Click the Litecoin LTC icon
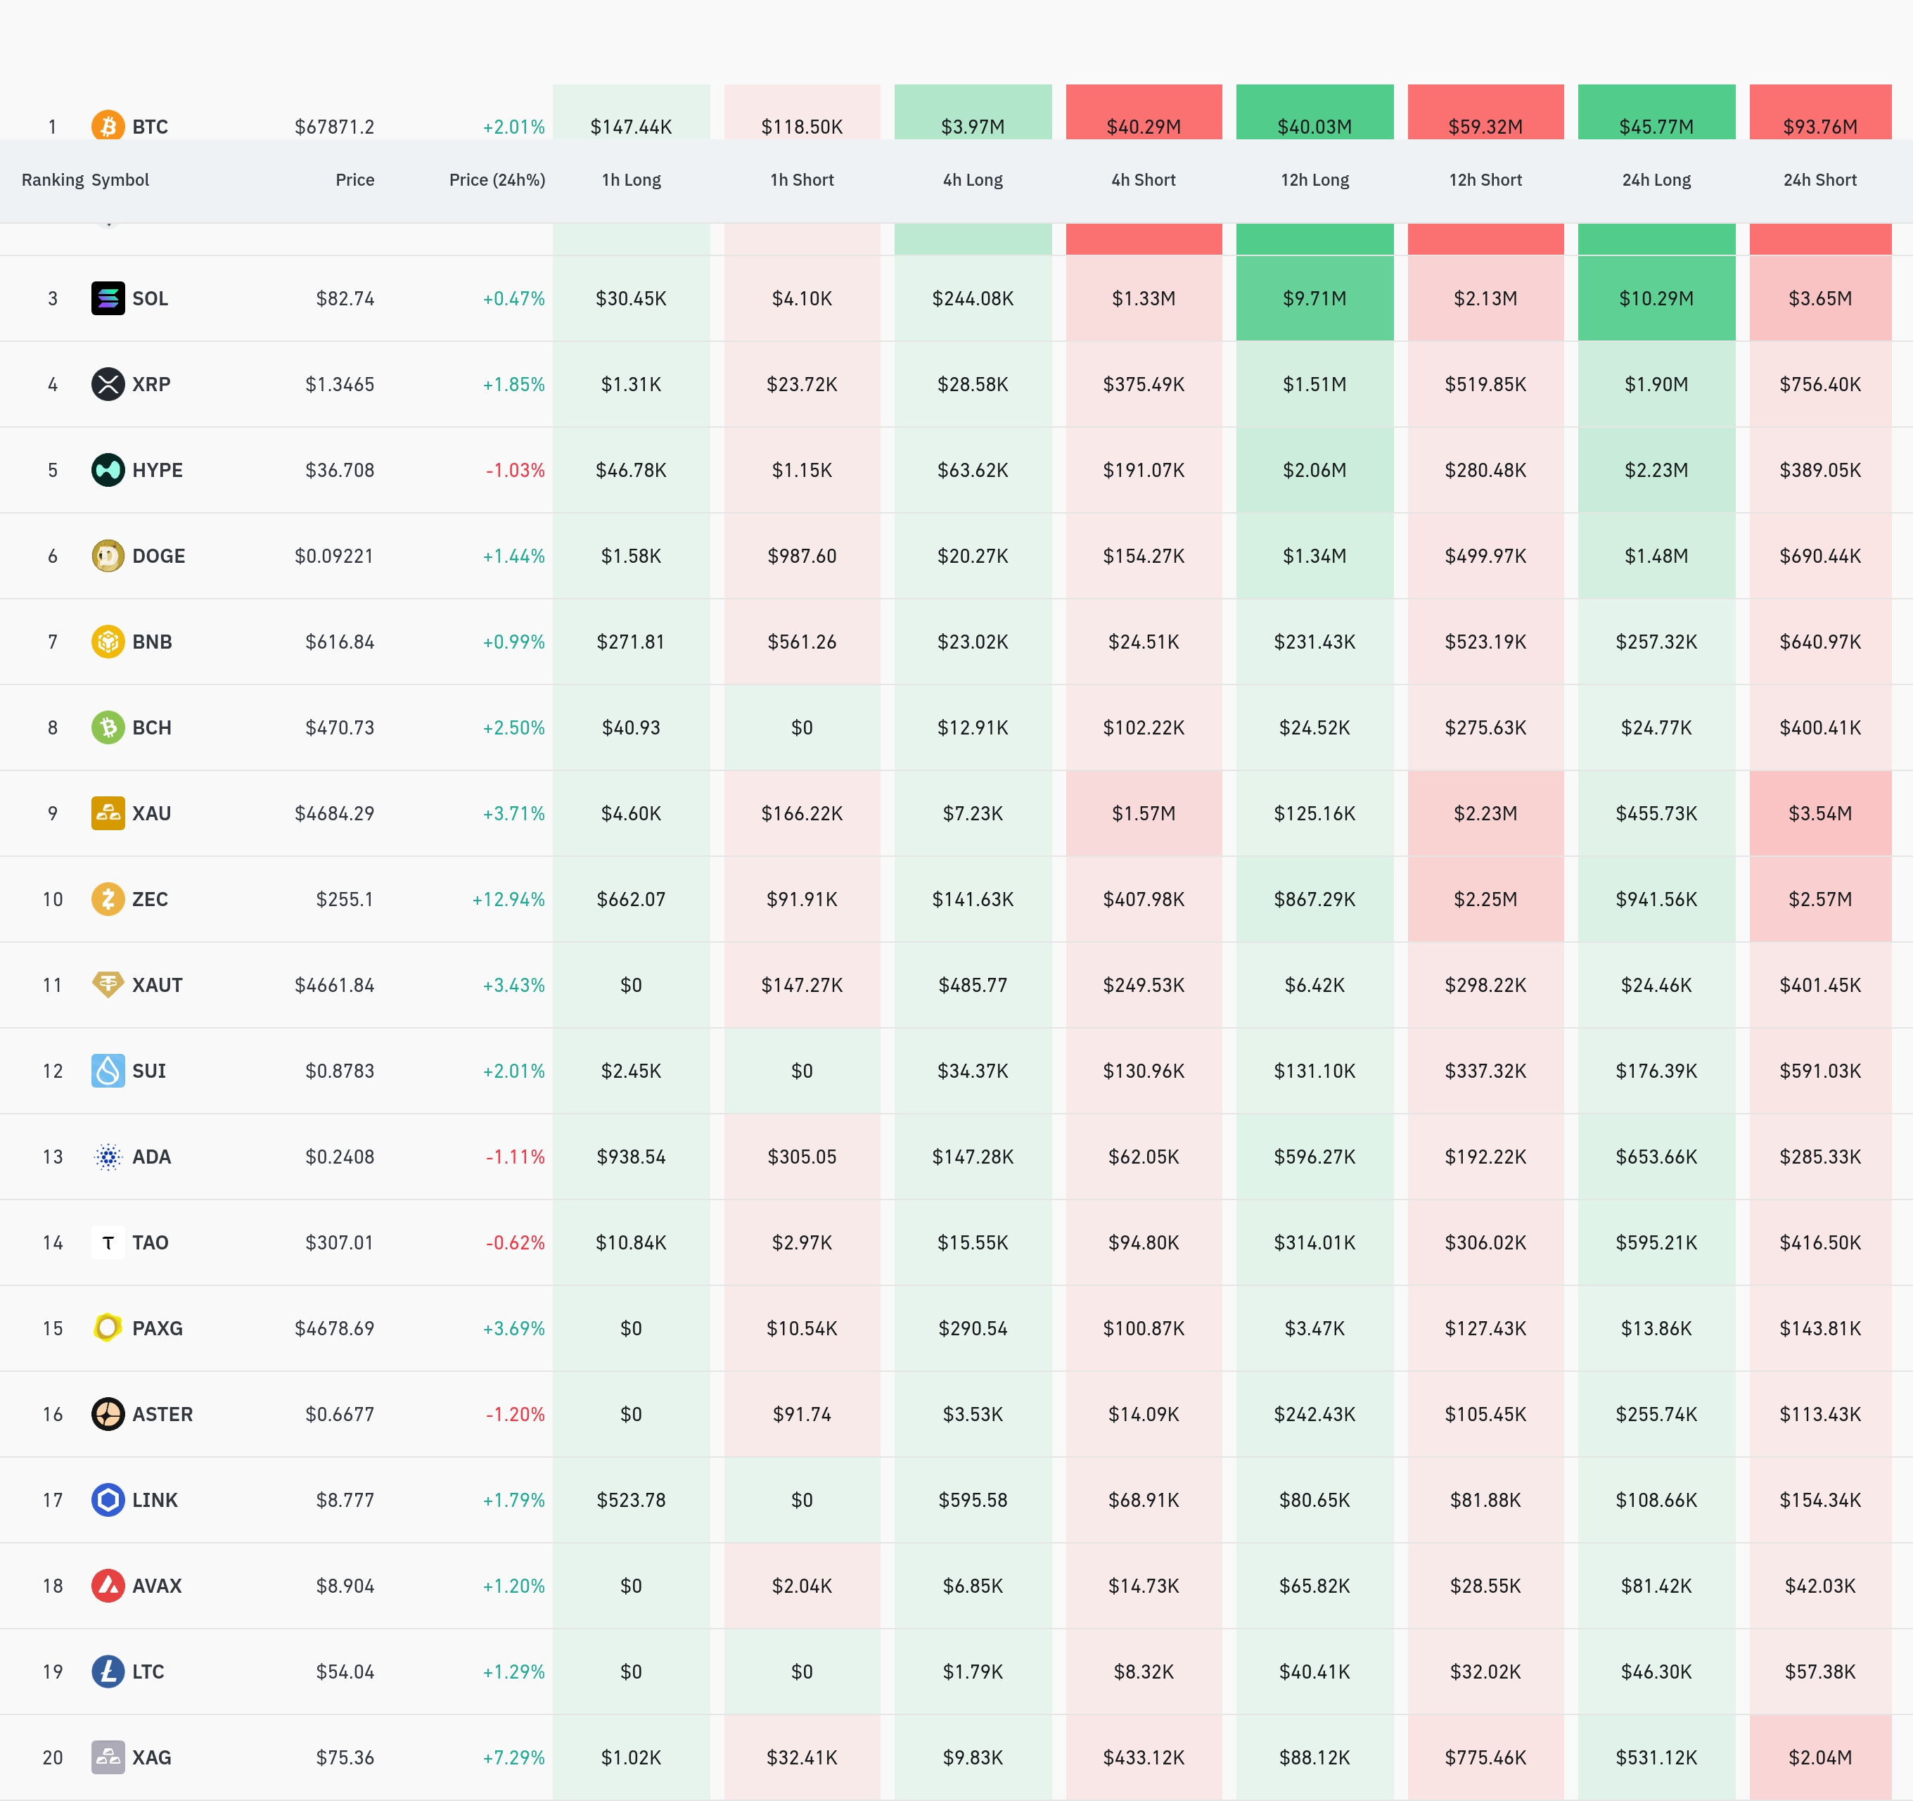Screen dimensions: 1913x1801 (108, 1671)
